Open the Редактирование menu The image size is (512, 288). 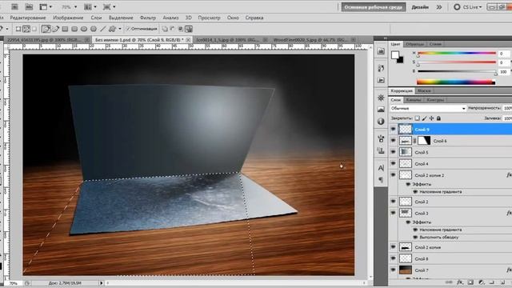(x=28, y=18)
